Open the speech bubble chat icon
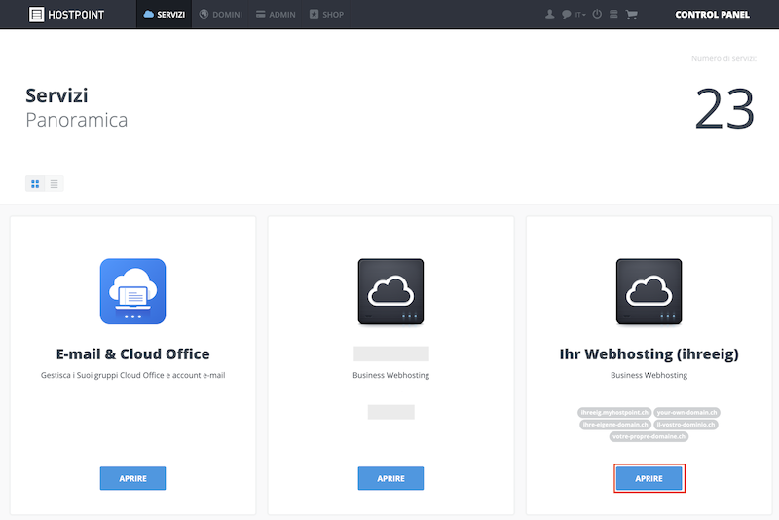 [566, 14]
